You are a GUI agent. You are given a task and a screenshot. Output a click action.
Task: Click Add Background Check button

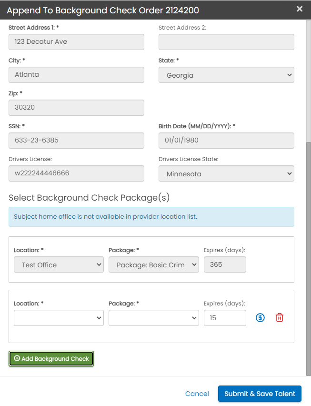point(51,359)
